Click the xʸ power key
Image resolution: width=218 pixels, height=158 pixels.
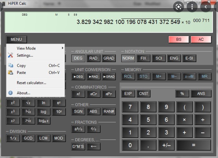pos(13,121)
